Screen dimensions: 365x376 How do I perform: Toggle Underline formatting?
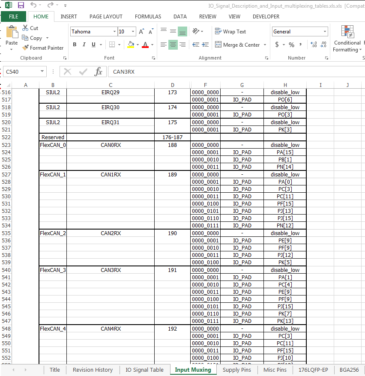point(93,45)
